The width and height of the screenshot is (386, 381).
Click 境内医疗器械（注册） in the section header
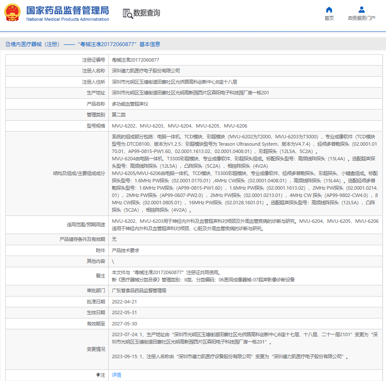(x=35, y=44)
